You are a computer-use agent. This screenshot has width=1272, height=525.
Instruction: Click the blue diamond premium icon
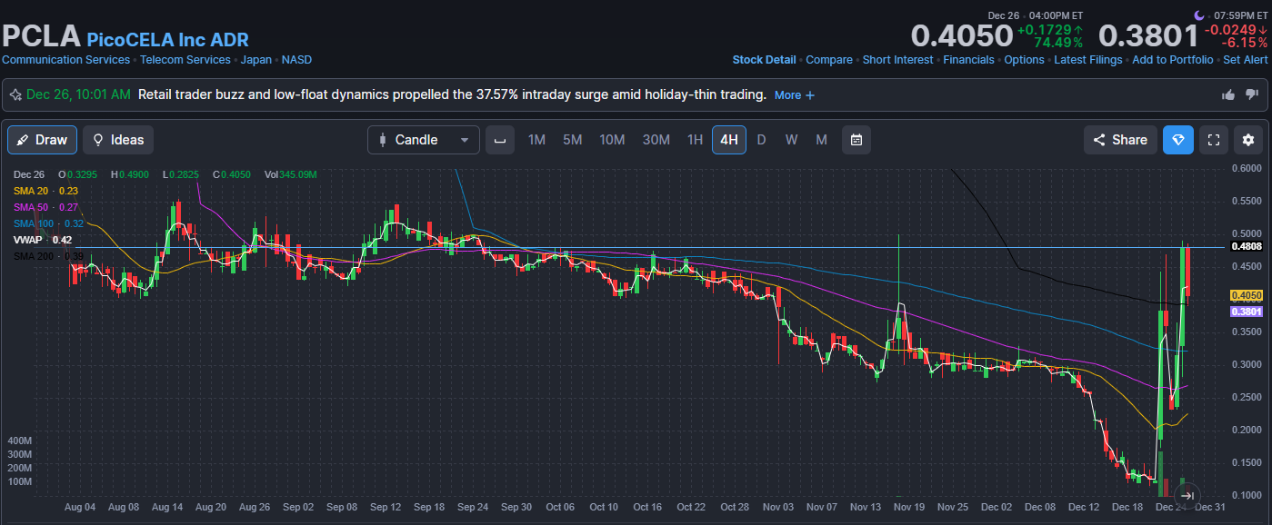[x=1178, y=140]
